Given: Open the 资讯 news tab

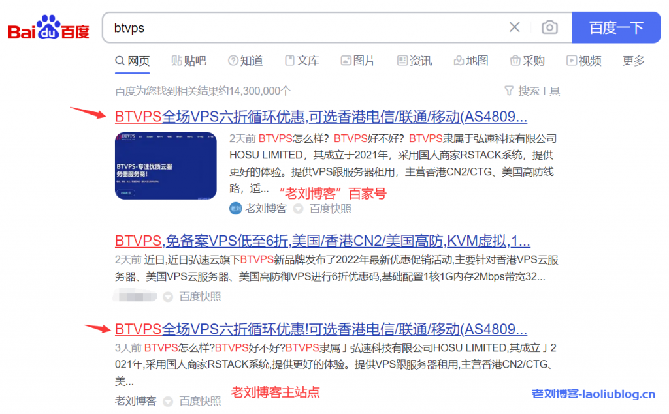Looking at the screenshot, I should point(414,61).
